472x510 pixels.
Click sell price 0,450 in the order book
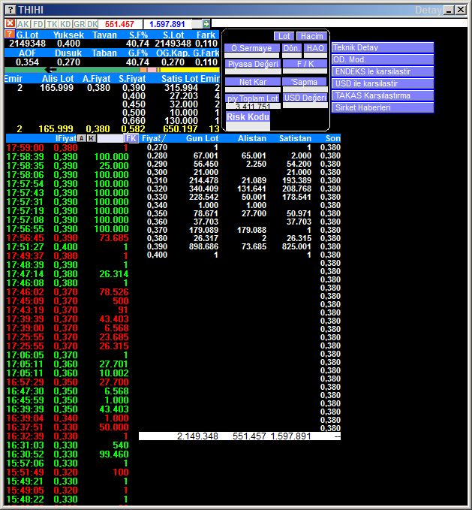134,104
